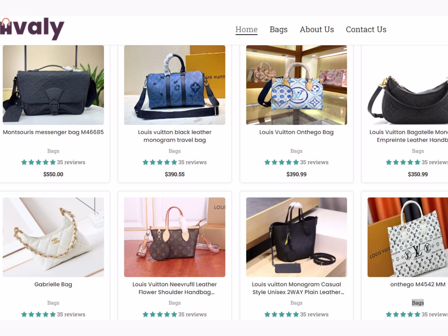Click the highlighted Bags category under onthego M4542
The width and height of the screenshot is (448, 336).
tap(418, 303)
